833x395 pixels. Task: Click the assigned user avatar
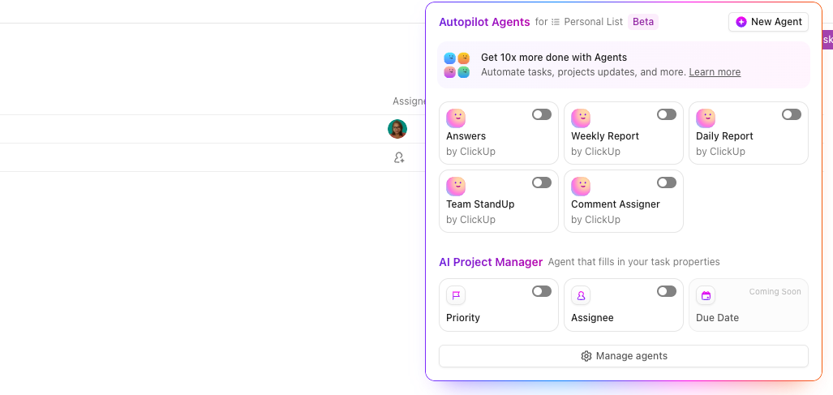coord(397,129)
